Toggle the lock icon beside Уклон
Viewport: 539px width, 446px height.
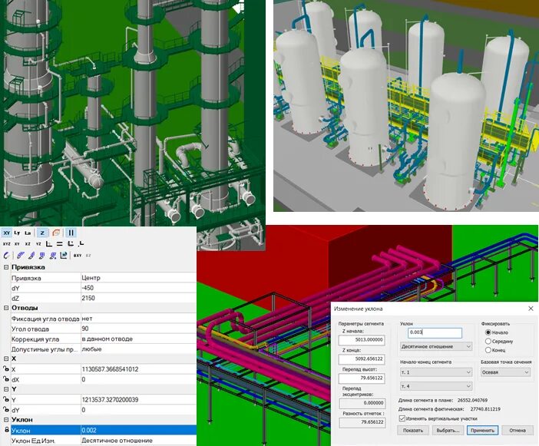point(6,430)
